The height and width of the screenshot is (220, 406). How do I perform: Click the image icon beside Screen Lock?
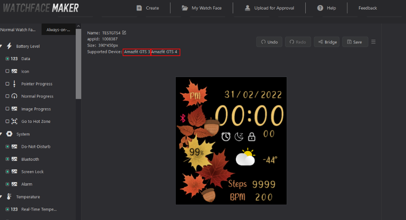[x=15, y=171]
